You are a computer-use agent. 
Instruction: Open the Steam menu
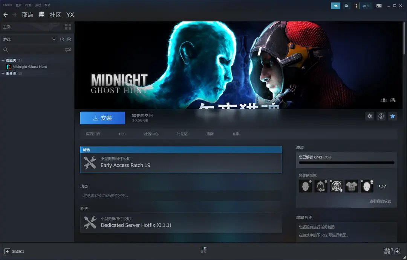(x=8, y=5)
